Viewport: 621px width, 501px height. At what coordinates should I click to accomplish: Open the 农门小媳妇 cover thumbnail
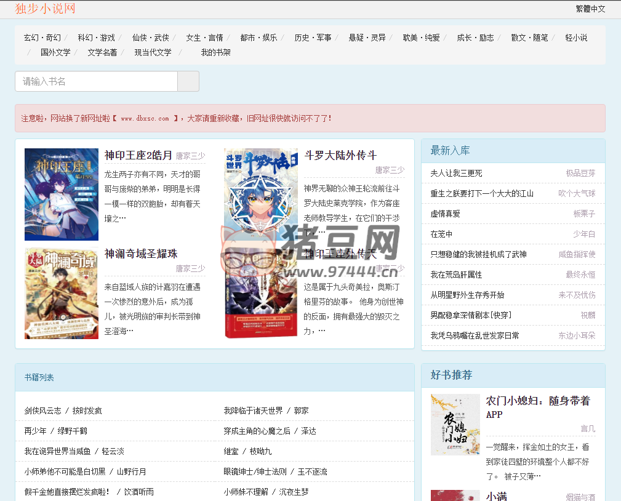(455, 425)
